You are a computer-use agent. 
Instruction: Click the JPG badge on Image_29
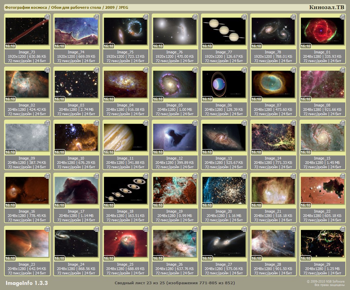343,229
